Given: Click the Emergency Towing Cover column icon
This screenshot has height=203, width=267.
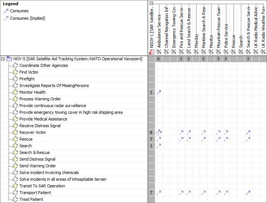Looking at the screenshot, I should click(174, 52).
